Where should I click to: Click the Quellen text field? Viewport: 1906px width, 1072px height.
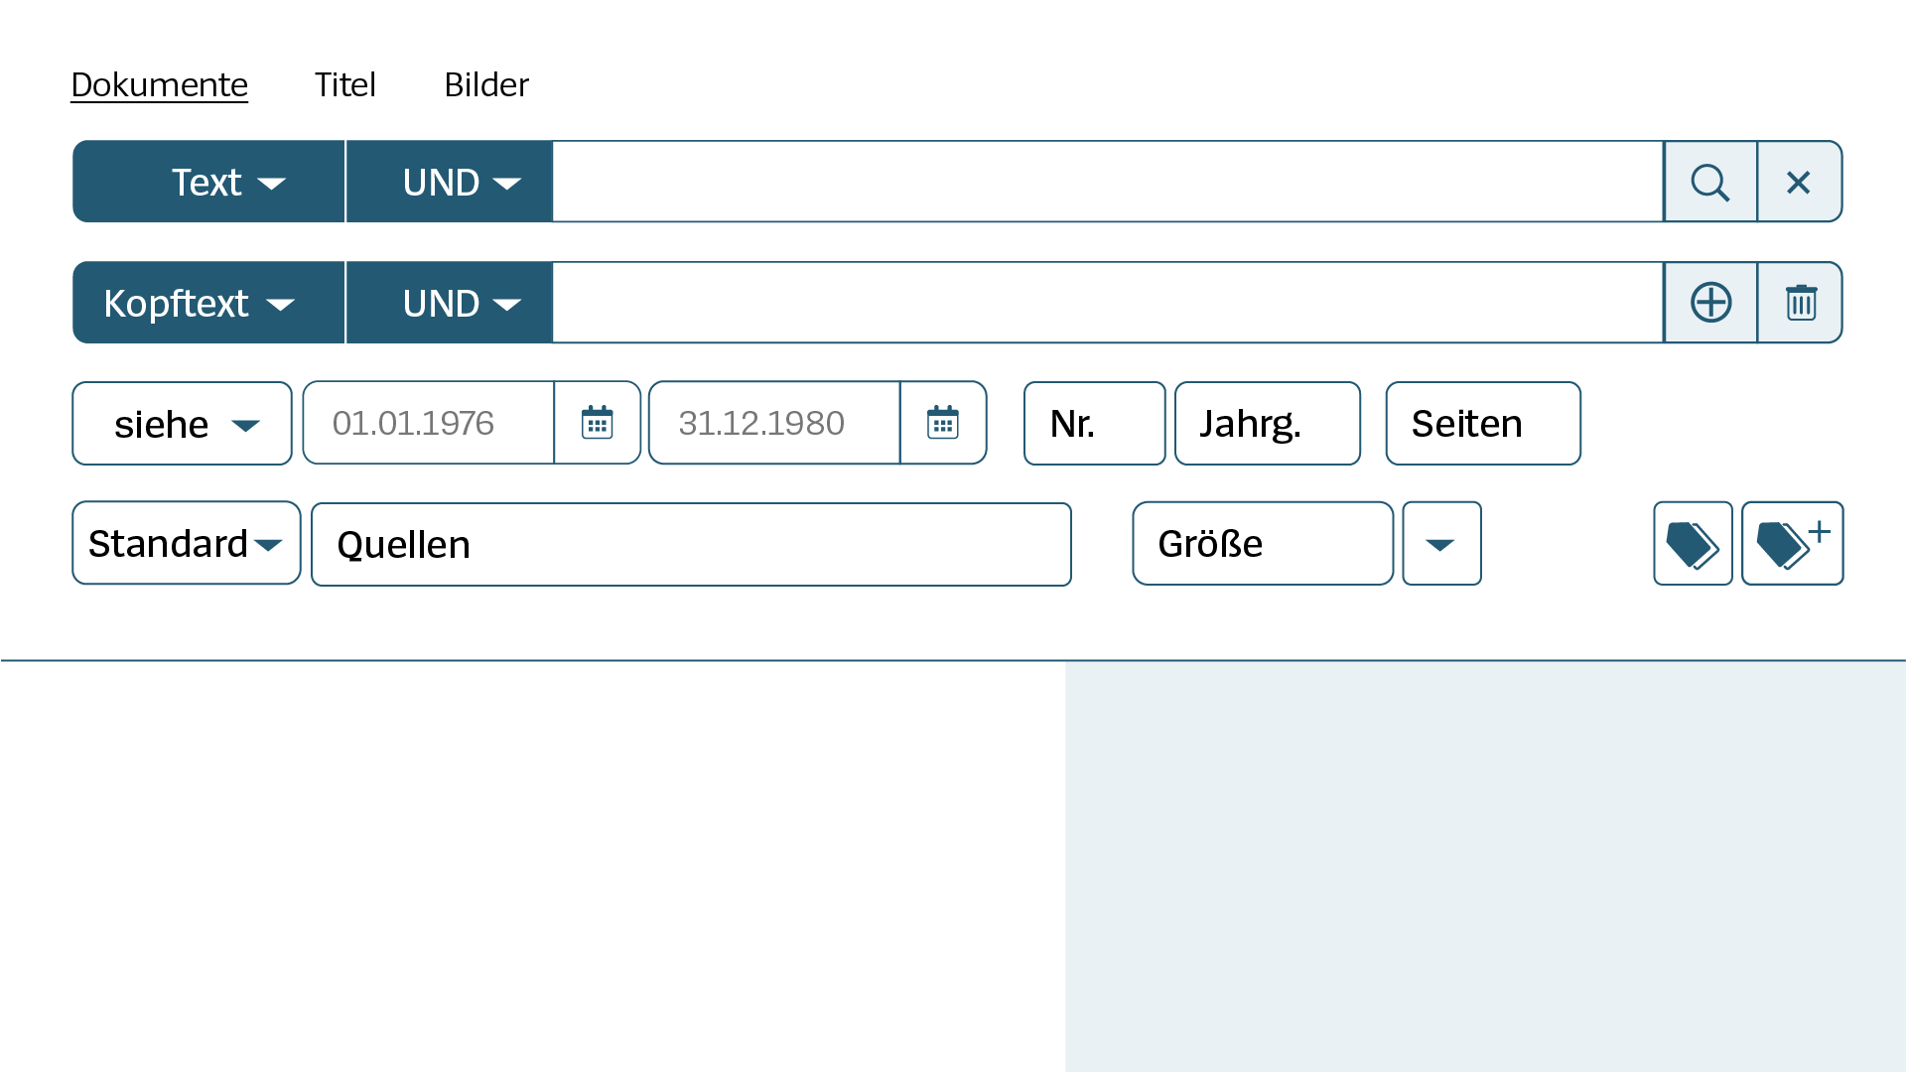click(691, 543)
